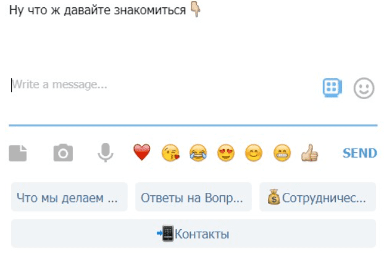Insert the red heart emoji
Image resolution: width=384 pixels, height=260 pixels.
click(142, 152)
